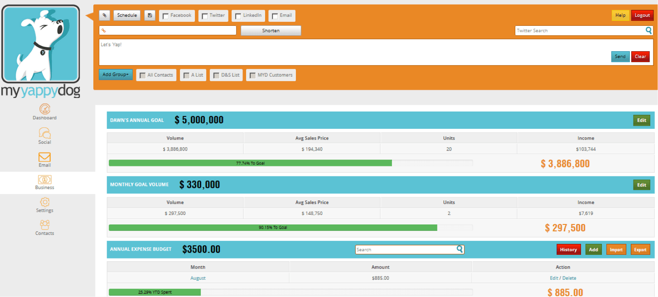Click the paperclip attachment icon

coord(104,15)
